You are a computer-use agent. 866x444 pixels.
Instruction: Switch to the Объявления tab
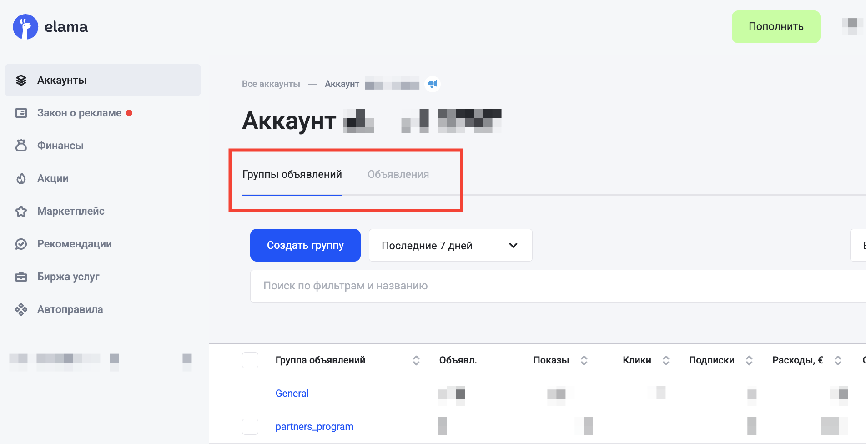click(398, 174)
